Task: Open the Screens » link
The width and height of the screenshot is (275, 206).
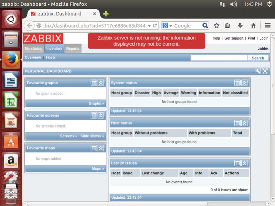Action: point(68,136)
